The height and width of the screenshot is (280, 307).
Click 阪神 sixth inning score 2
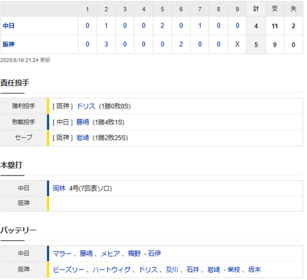(181, 44)
